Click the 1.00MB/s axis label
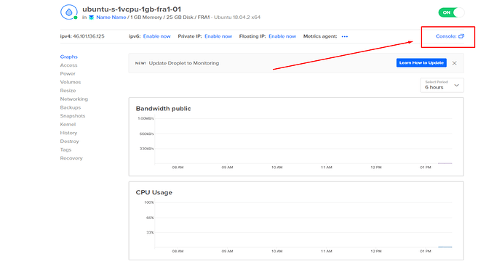 point(146,118)
